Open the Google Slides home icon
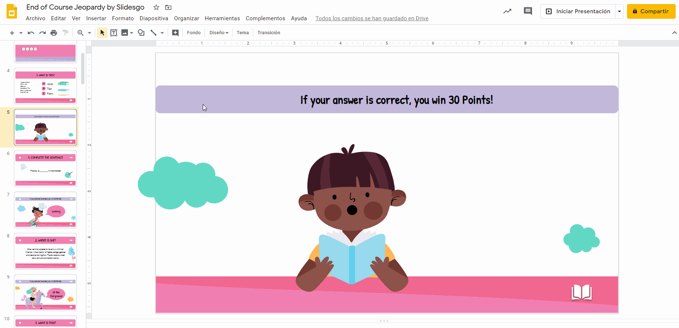 point(12,11)
